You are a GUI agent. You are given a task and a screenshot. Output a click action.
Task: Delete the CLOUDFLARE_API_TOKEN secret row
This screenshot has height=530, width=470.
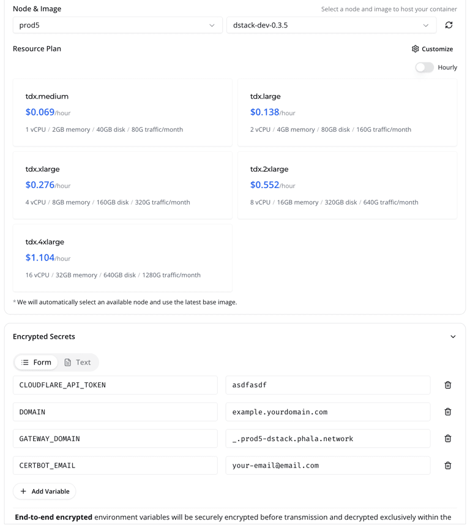pyautogui.click(x=447, y=385)
